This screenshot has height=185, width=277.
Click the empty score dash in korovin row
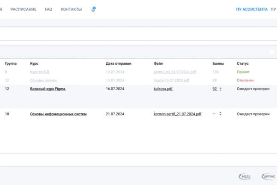[214, 114]
